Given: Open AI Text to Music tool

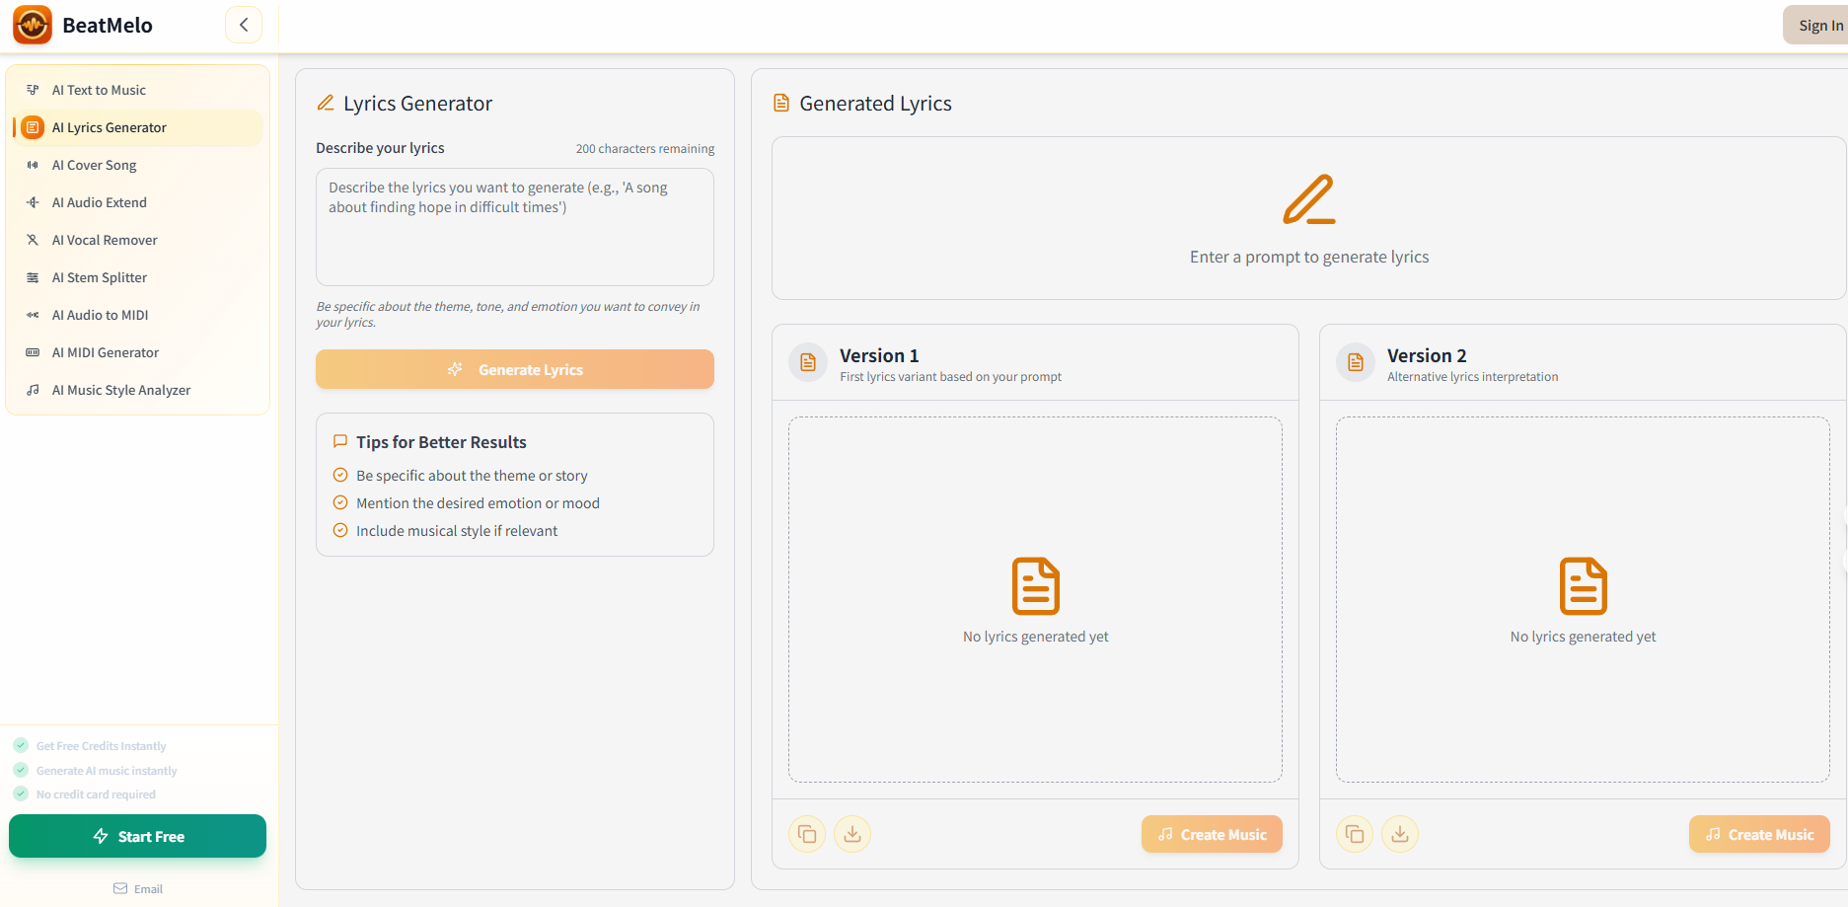Looking at the screenshot, I should 138,90.
